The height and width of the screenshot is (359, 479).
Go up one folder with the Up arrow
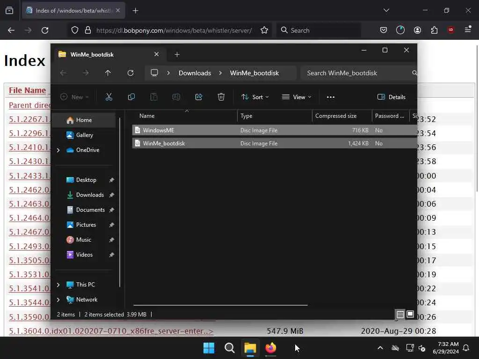[108, 73]
